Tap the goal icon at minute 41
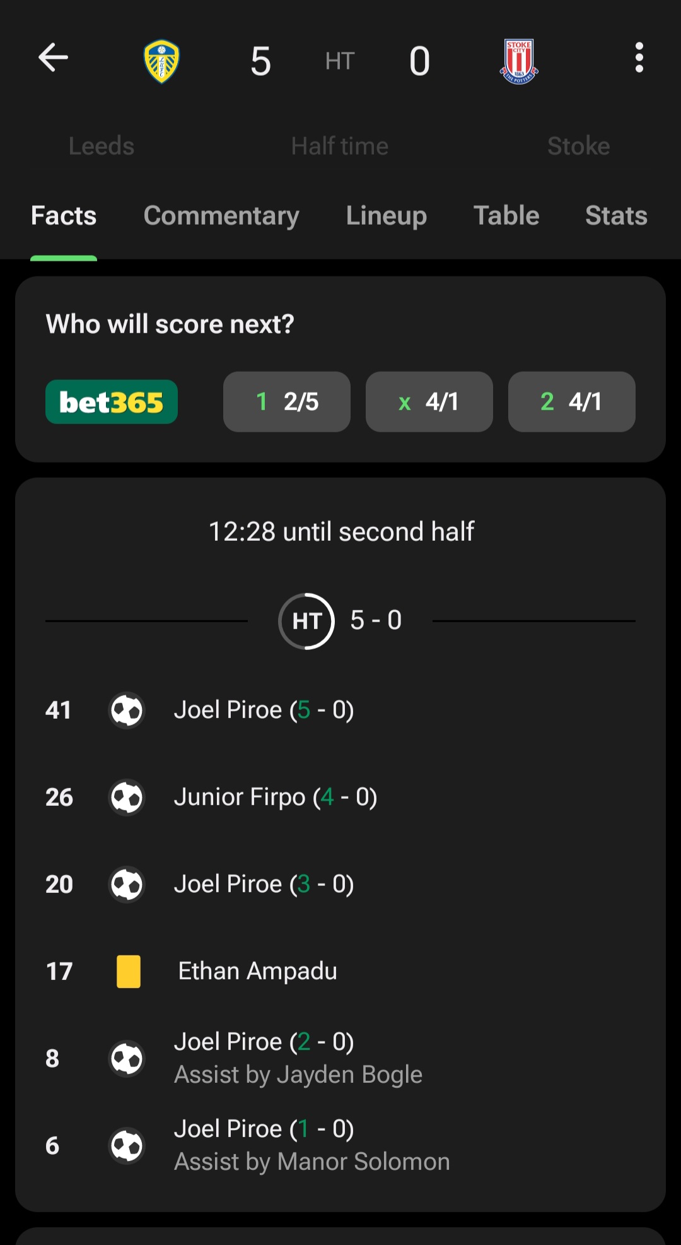 127,711
